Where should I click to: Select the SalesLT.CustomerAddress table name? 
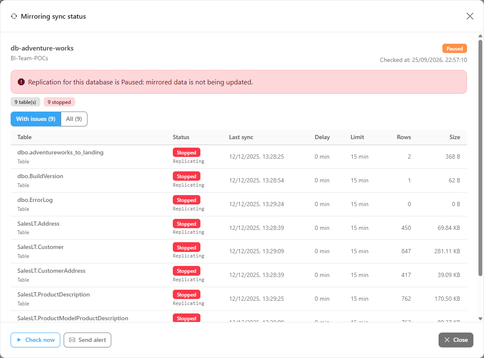[x=51, y=271]
